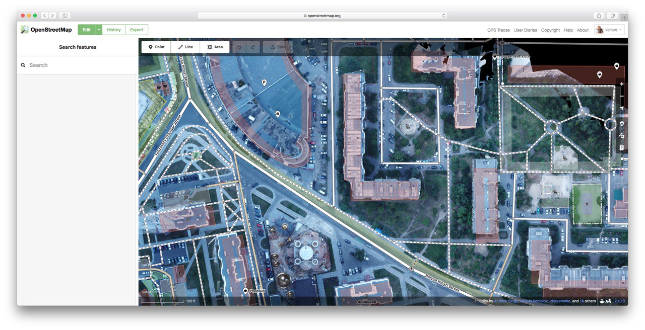This screenshot has width=645, height=330.
Task: Redo the last map edit
Action: click(x=253, y=47)
